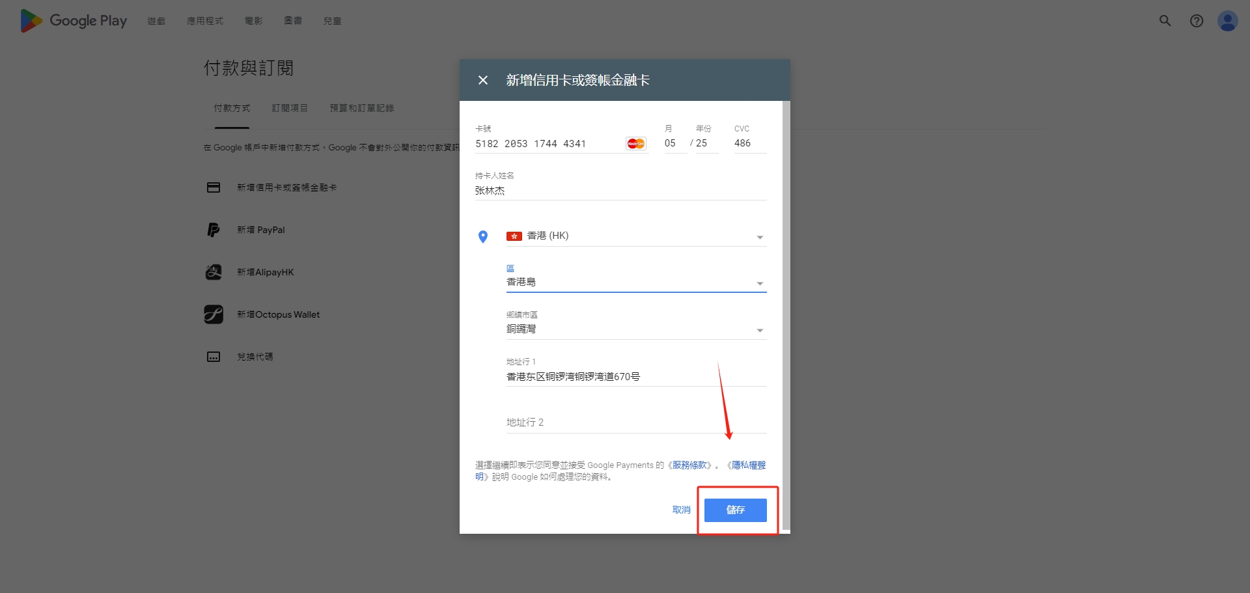Open the 應用程式 menu item
Screen dimensions: 1250x593
click(205, 20)
